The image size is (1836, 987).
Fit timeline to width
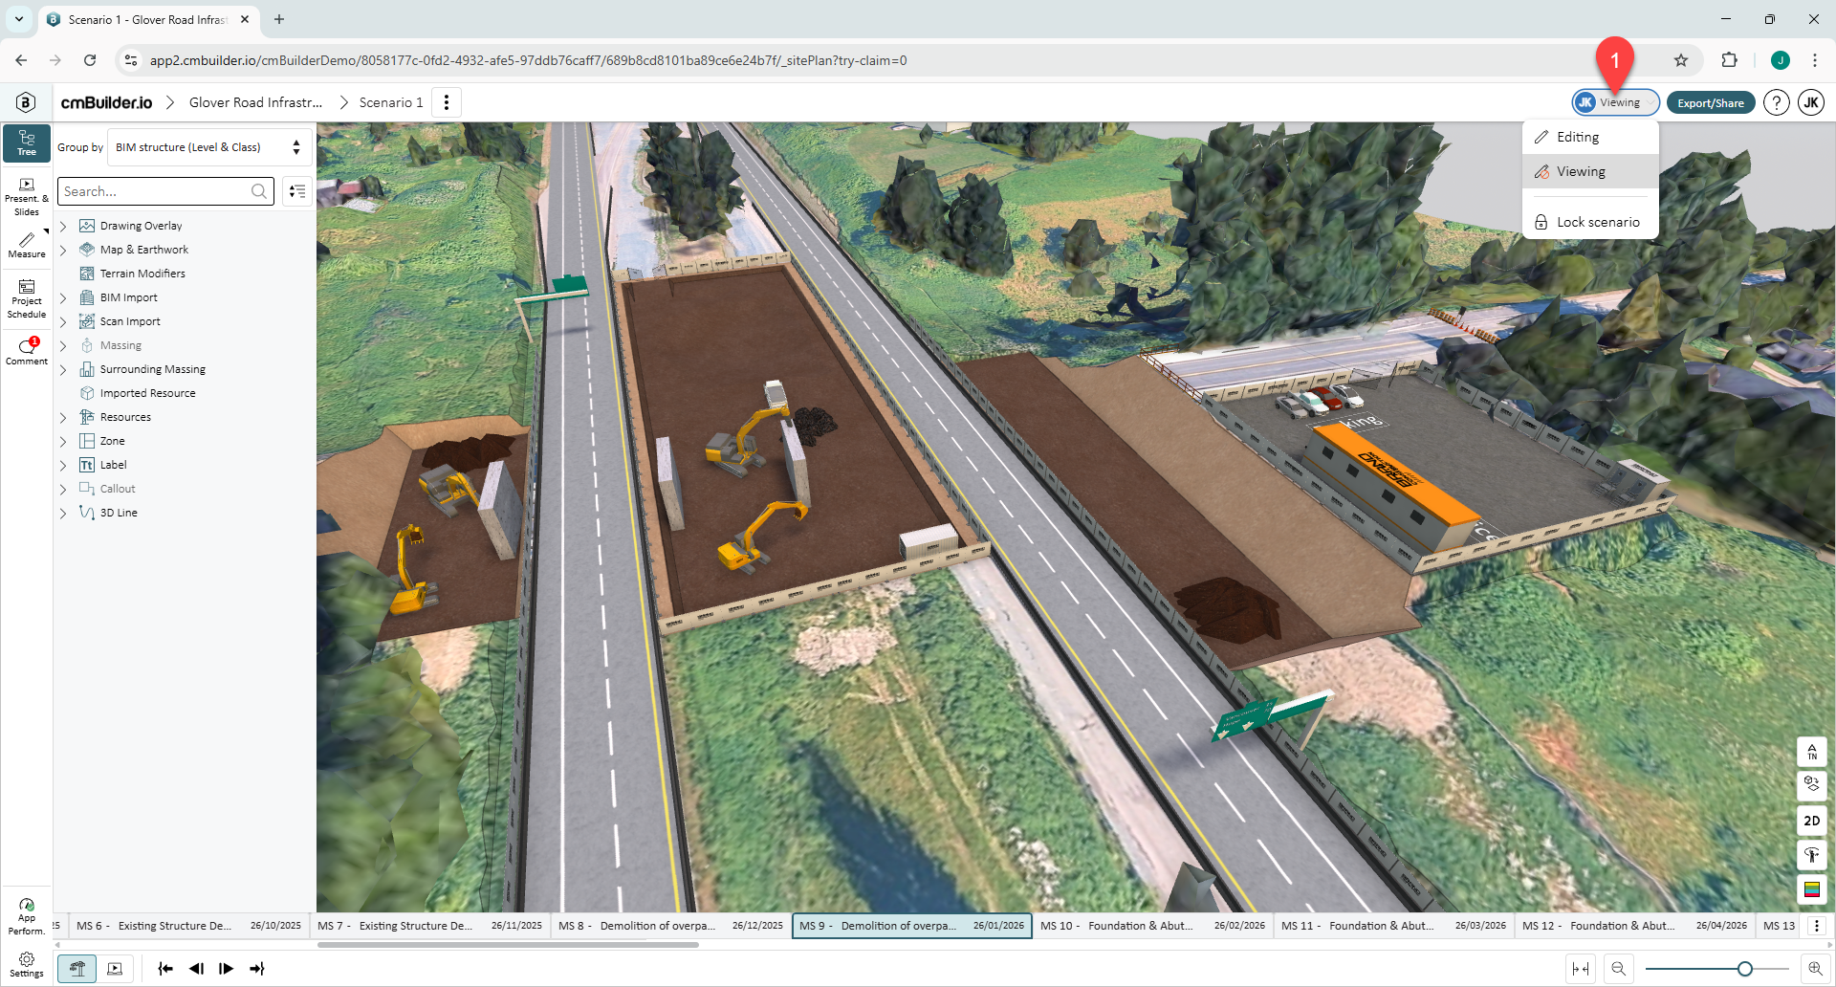point(1581,969)
